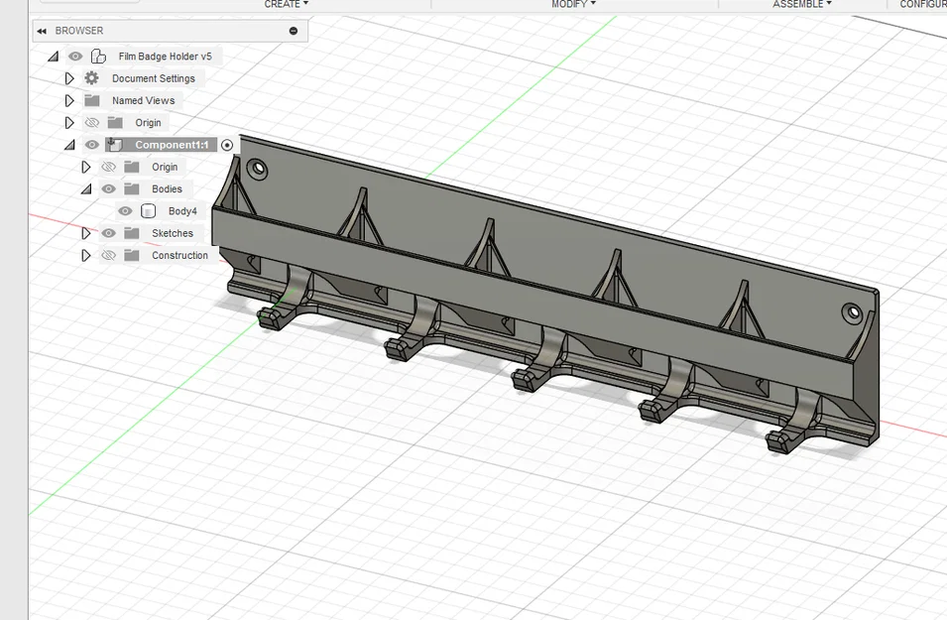Click the Document Settings gear icon
947x620 pixels.
[x=92, y=78]
